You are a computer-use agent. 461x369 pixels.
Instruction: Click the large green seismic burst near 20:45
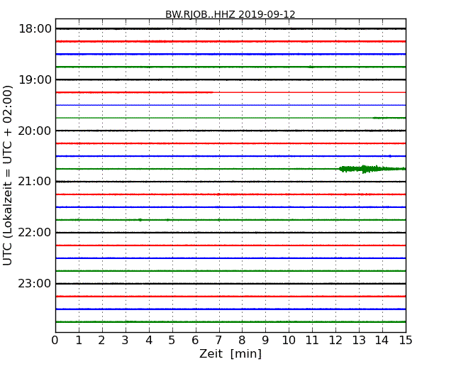(x=372, y=169)
